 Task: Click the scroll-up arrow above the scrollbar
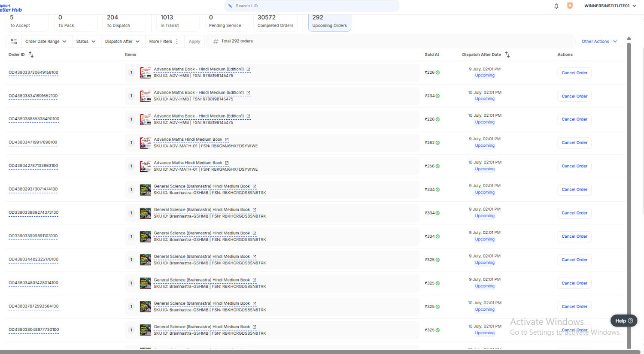tap(629, 39)
